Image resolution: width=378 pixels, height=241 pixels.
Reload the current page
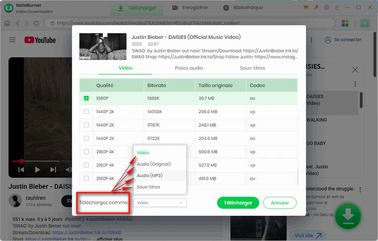(36, 23)
